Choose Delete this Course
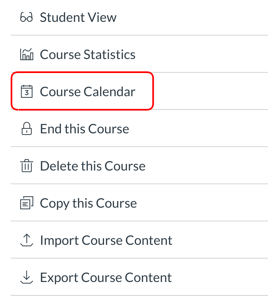 93,166
